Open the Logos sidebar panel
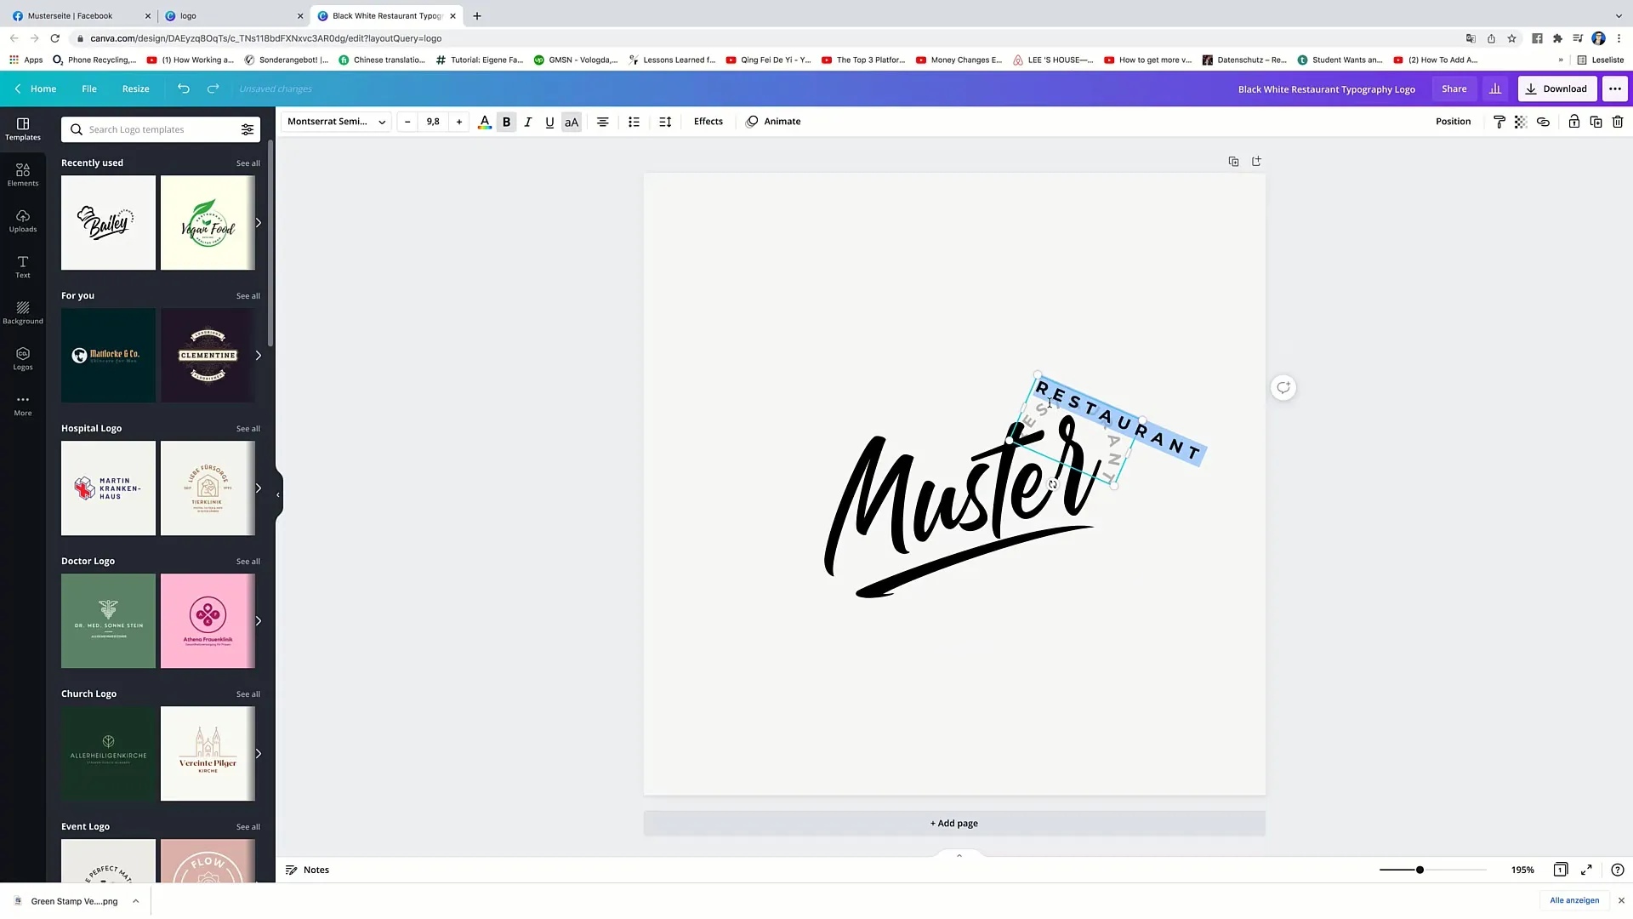 [23, 359]
